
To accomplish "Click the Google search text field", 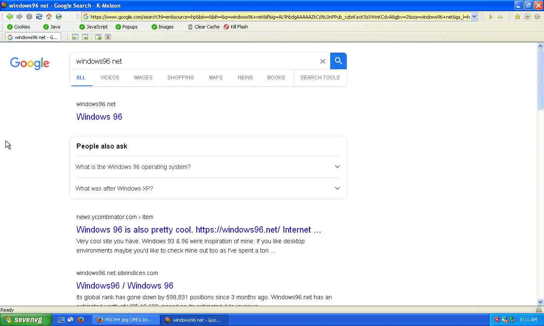I will click(195, 61).
